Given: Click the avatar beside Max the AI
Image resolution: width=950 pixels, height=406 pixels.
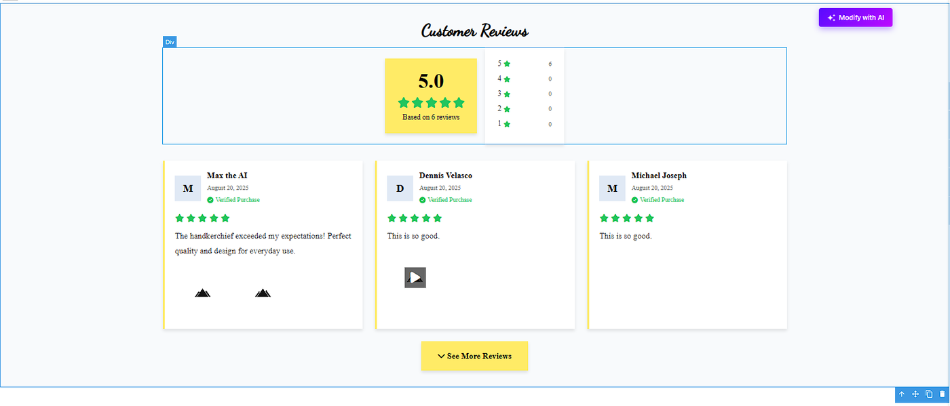Looking at the screenshot, I should click(188, 188).
